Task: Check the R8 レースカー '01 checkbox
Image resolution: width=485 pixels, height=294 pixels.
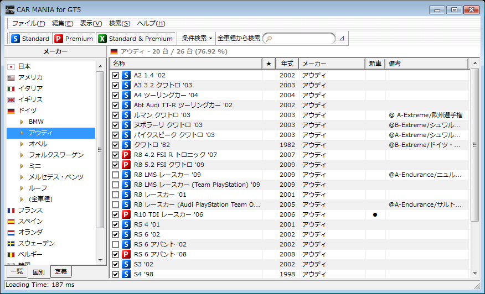Action: (x=115, y=195)
